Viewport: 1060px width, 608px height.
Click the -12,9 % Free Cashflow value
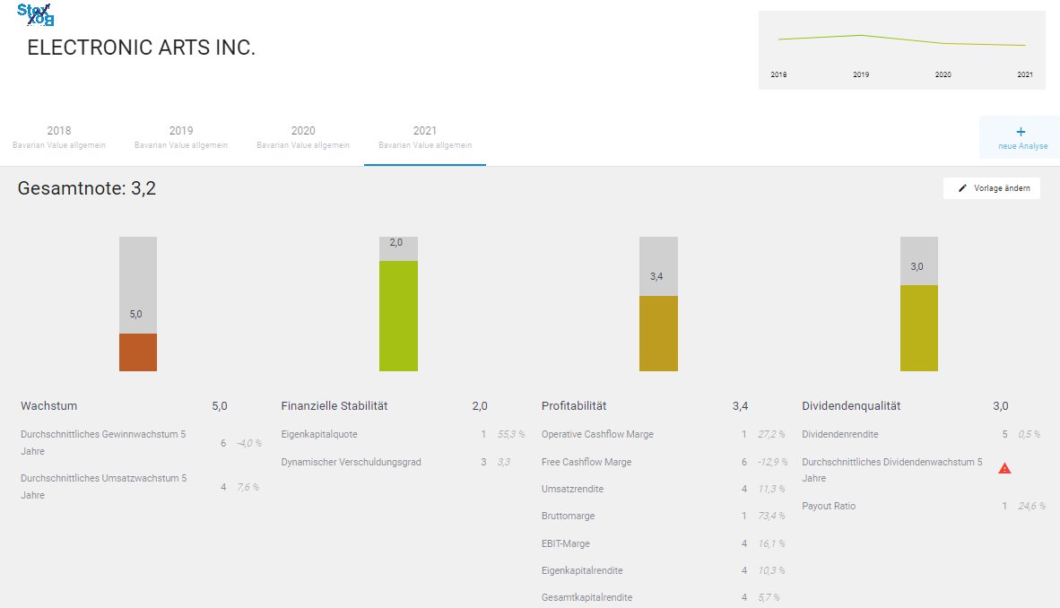773,462
